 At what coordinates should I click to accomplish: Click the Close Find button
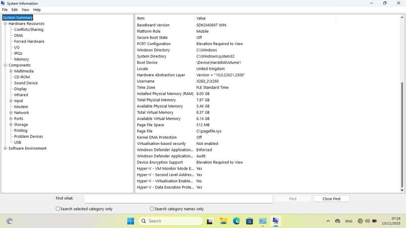click(x=331, y=199)
